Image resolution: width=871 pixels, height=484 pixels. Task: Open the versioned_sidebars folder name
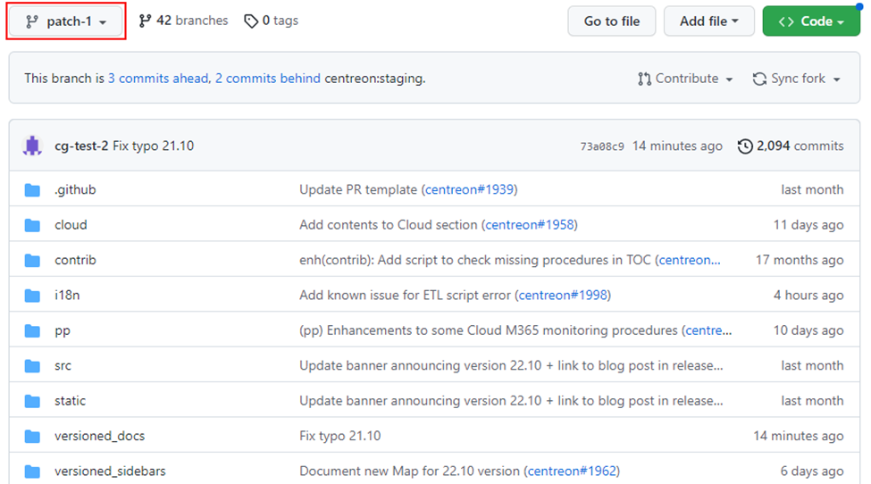pos(110,471)
